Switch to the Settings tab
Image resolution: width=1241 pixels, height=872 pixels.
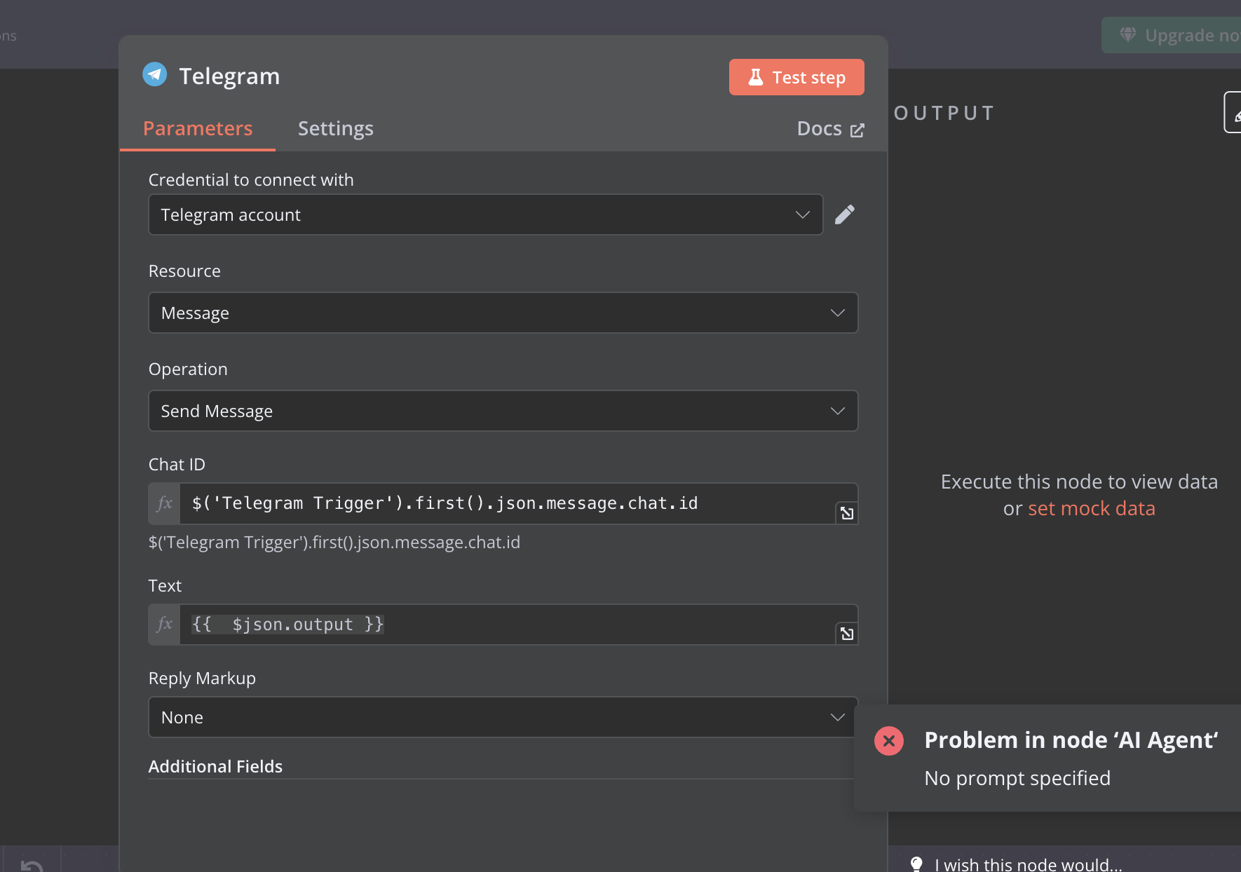336,128
